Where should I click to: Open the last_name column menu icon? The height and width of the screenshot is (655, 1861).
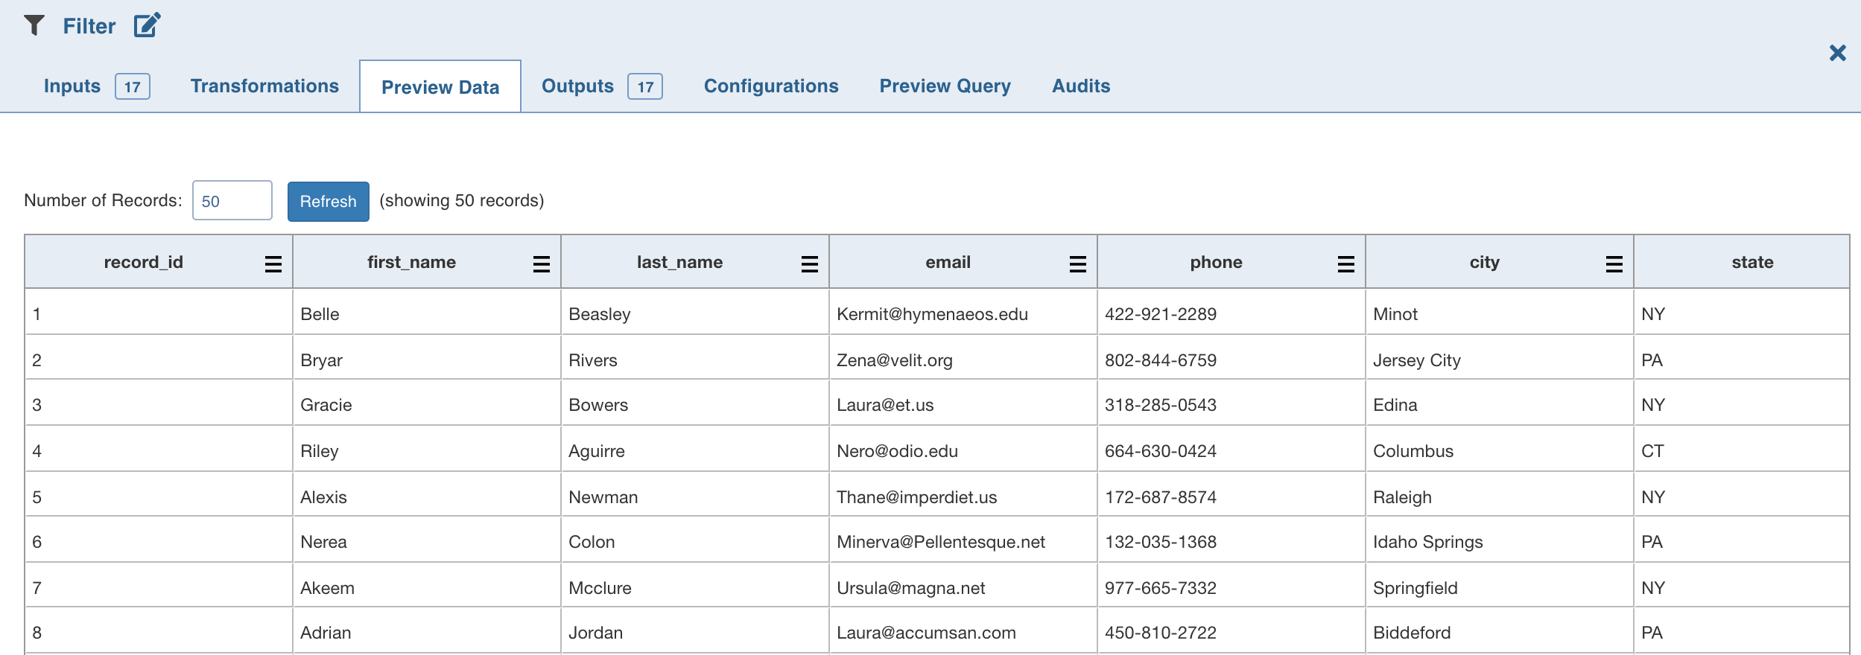[x=810, y=263]
